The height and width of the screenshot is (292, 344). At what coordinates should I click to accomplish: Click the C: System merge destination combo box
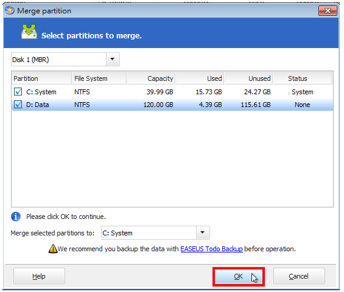pos(155,232)
